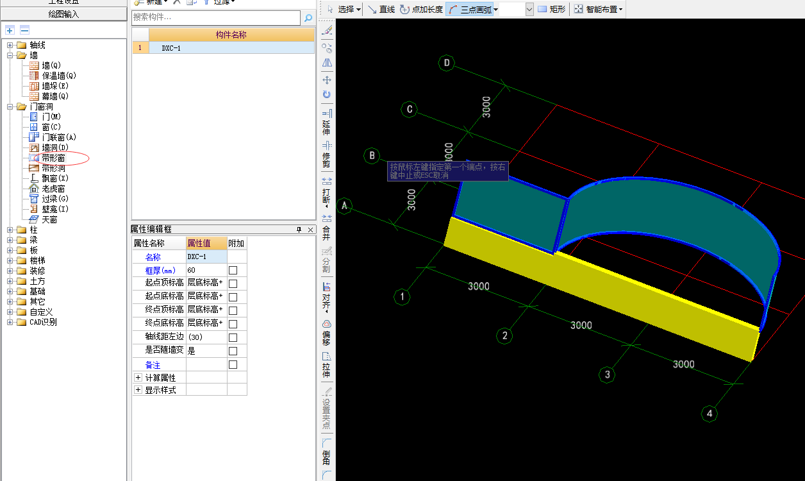The height and width of the screenshot is (481, 805).
Task: Tick the 附加 checkbox for 框厚(mm)
Action: tap(233, 271)
